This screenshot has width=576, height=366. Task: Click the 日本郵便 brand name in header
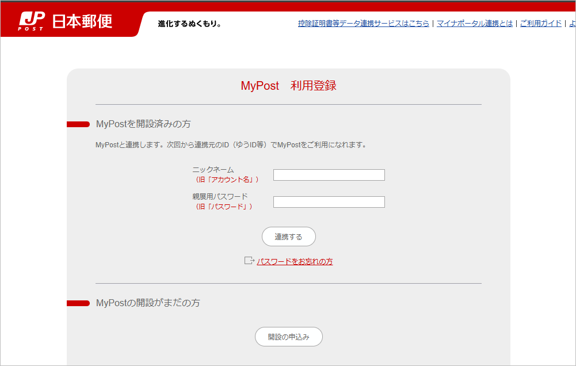pos(82,21)
